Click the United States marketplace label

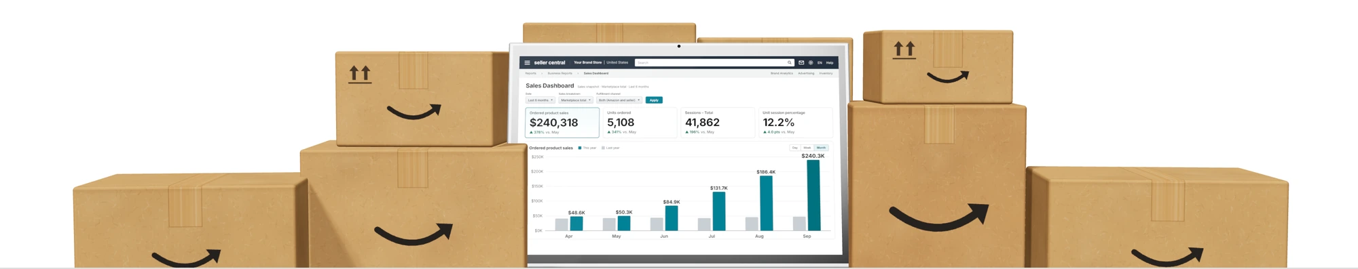pyautogui.click(x=617, y=62)
